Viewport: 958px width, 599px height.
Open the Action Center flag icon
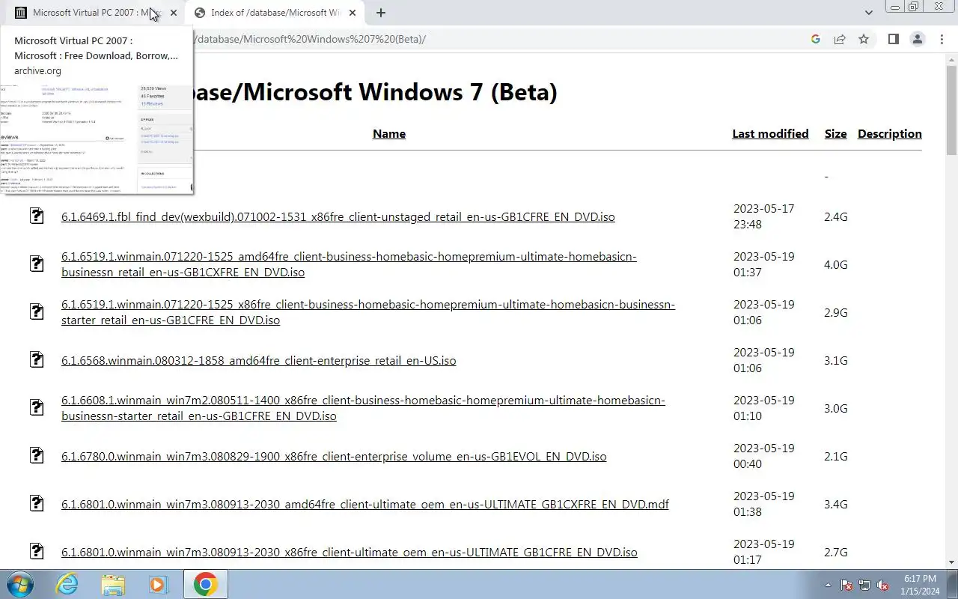pyautogui.click(x=847, y=585)
